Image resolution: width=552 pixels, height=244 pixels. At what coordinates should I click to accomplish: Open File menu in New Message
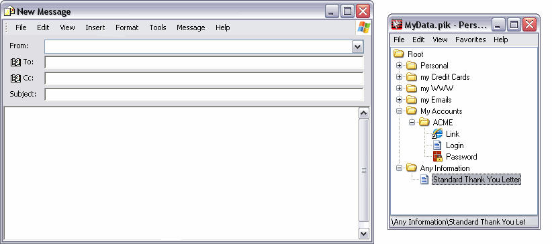(x=21, y=27)
